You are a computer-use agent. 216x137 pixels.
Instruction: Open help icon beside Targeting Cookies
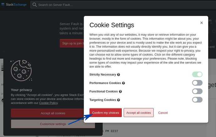point(118,100)
